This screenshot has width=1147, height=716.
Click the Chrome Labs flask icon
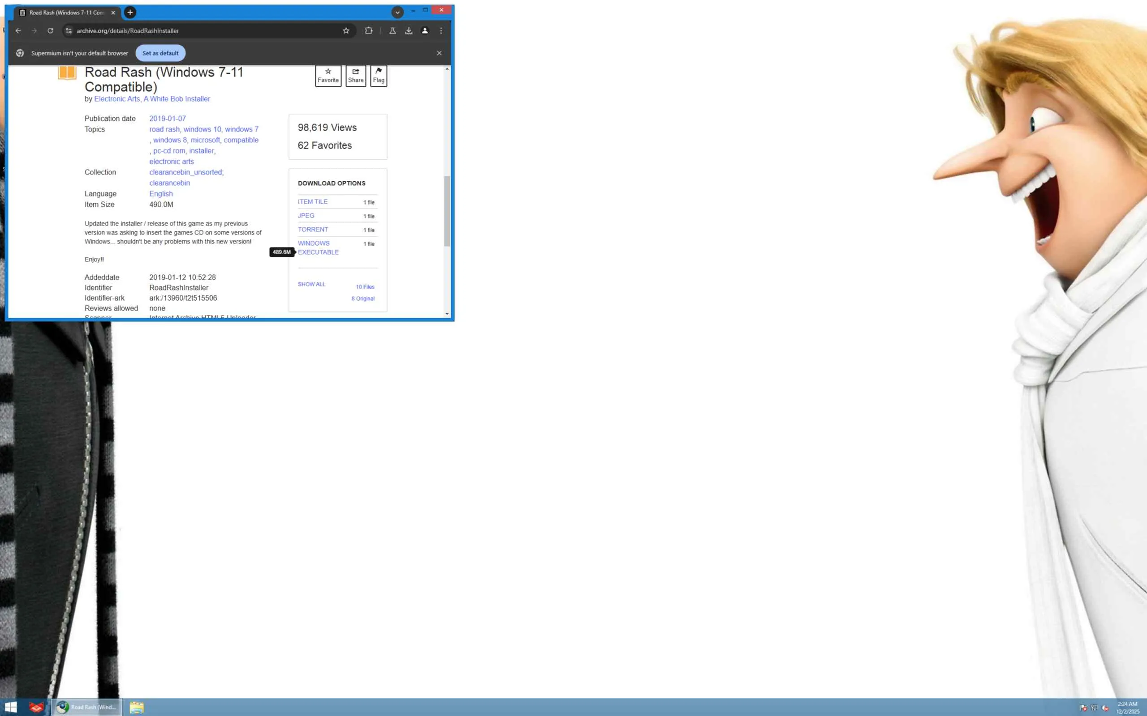pos(392,31)
